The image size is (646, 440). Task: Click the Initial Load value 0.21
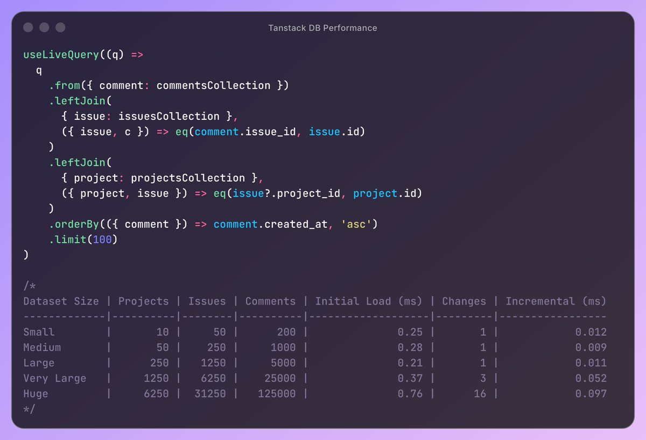point(410,363)
